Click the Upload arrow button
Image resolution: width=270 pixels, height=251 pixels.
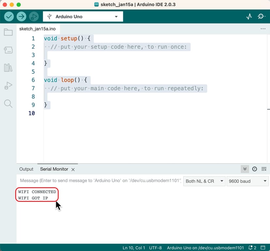point(22,16)
